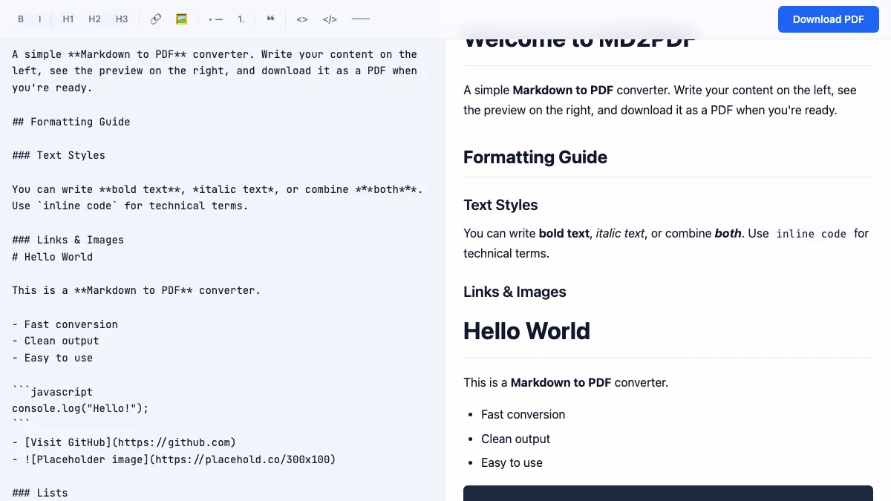Apply italic formatting with the I icon
Screen dimensions: 891x501
pyautogui.click(x=40, y=19)
